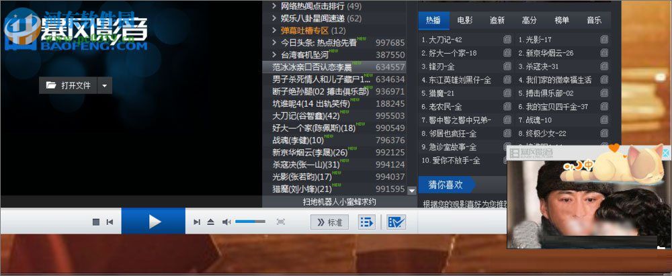Switch to the 高分 tab
Image resolution: width=672 pixels, height=276 pixels.
point(530,20)
